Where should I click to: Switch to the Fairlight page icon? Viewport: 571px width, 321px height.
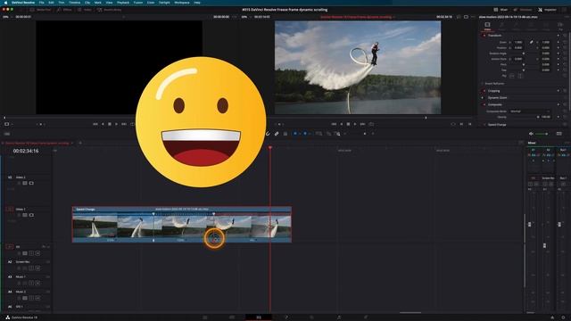click(339, 317)
